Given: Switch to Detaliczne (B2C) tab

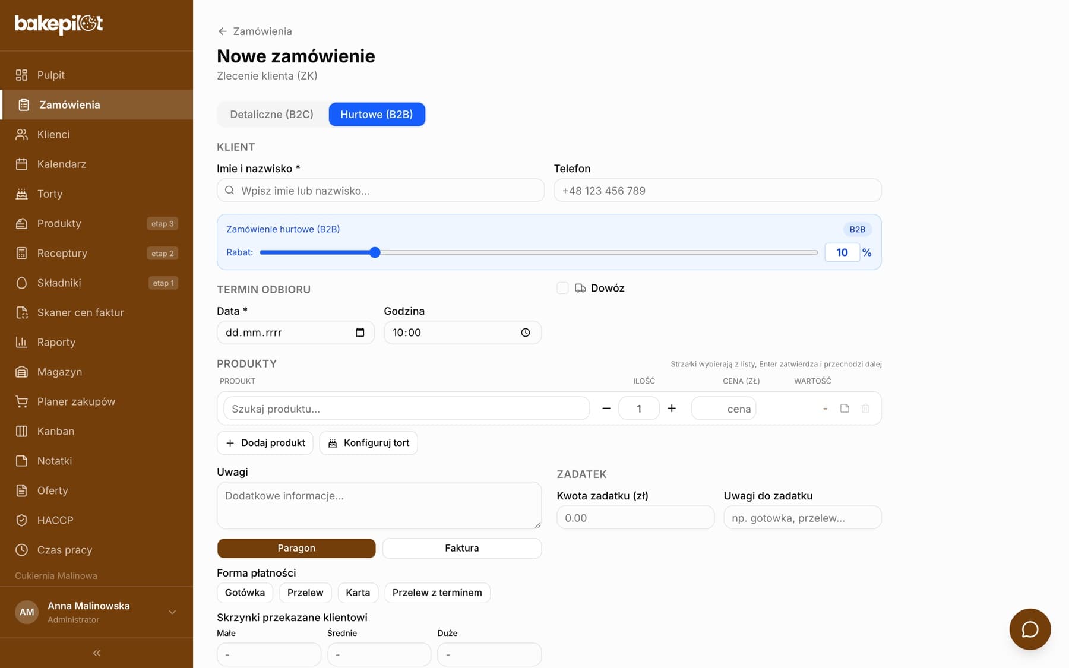Looking at the screenshot, I should coord(272,115).
